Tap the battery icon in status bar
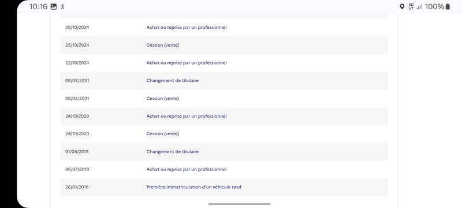Viewport: 462px width, 208px height. pos(448,6)
